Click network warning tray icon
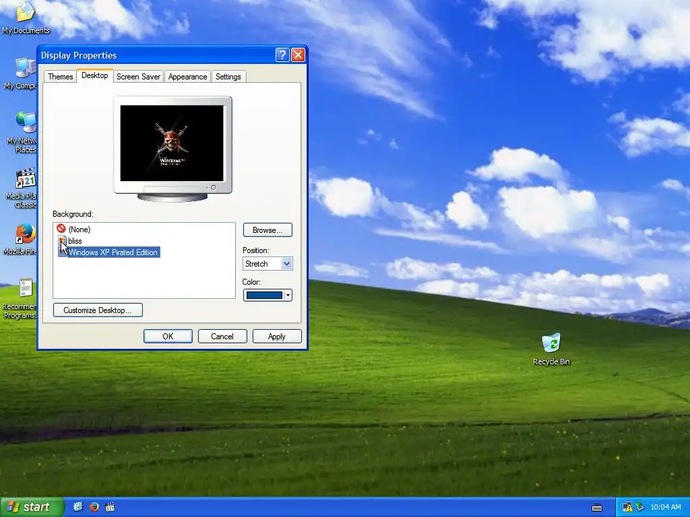Image resolution: width=690 pixels, height=517 pixels. 627,508
